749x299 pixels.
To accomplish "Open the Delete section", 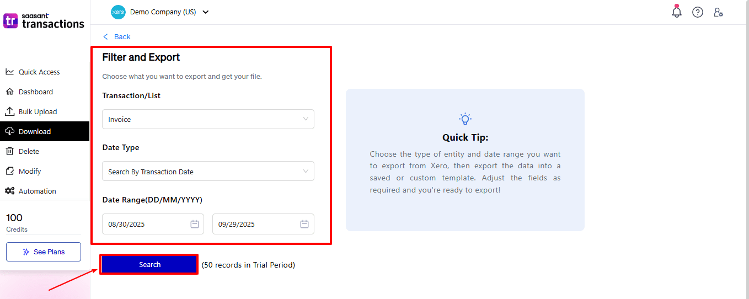I will (x=29, y=151).
